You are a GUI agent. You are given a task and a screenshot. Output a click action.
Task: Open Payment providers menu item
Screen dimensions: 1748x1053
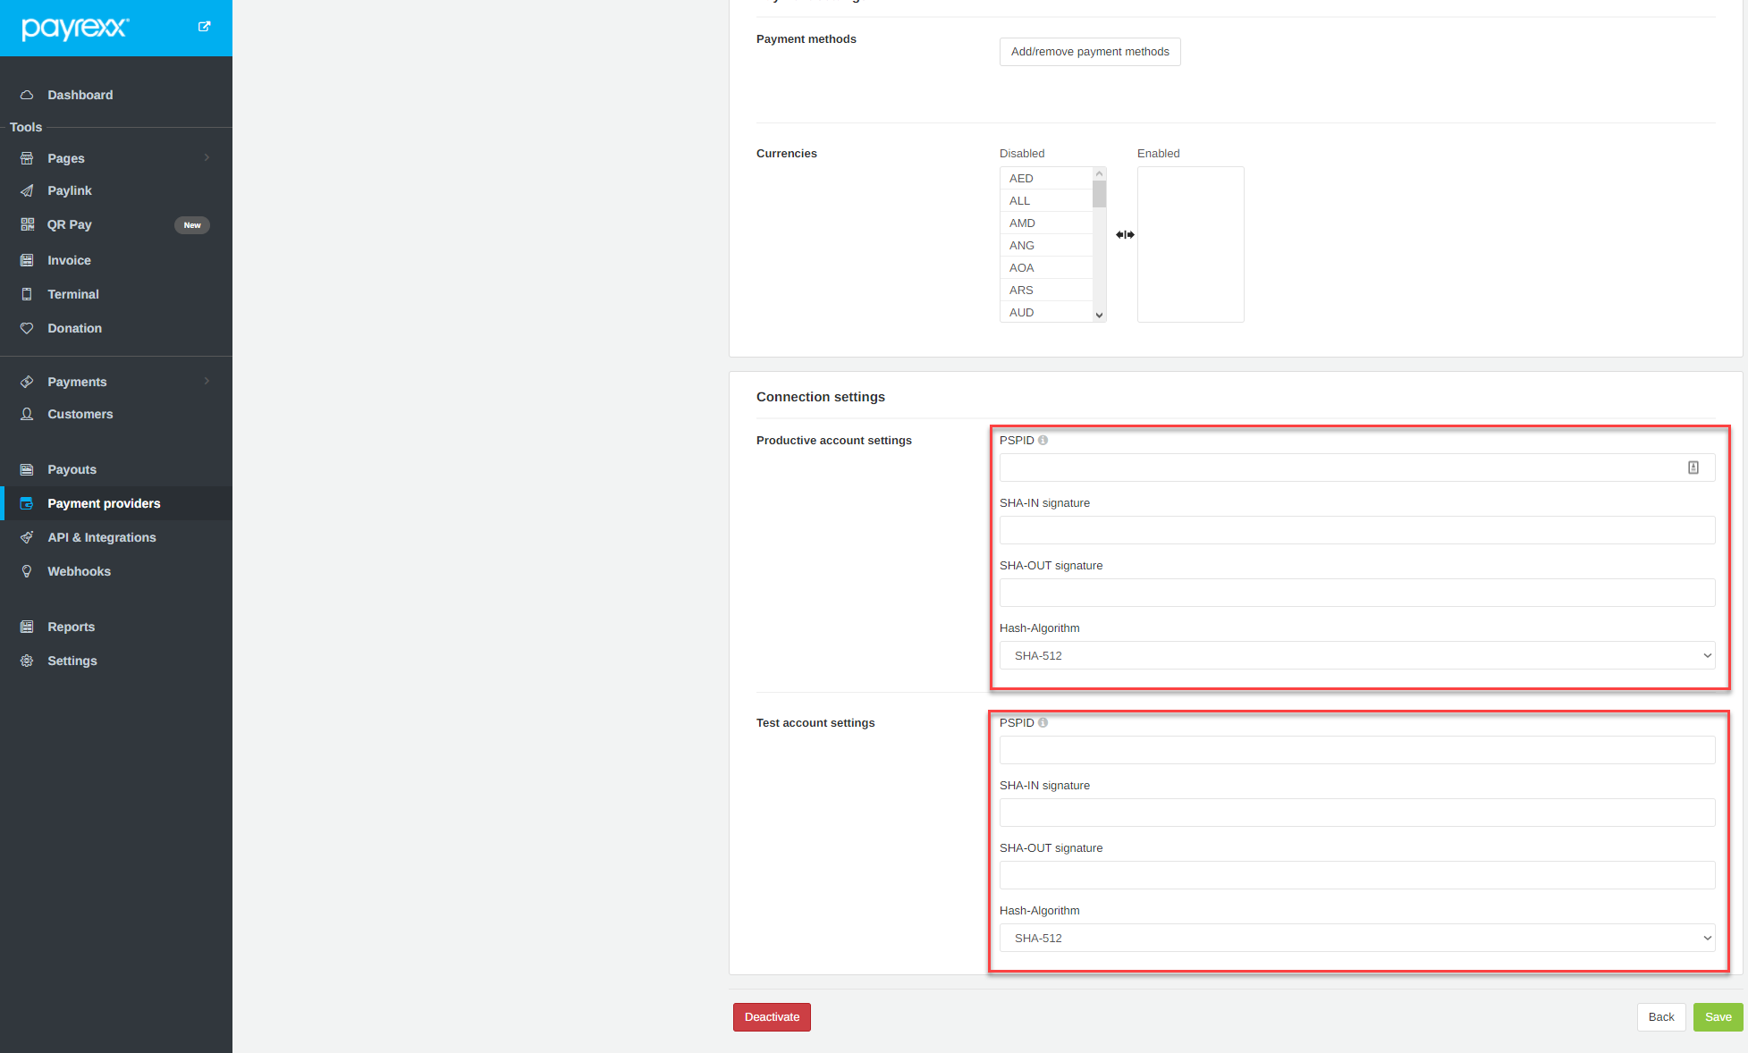tap(104, 503)
